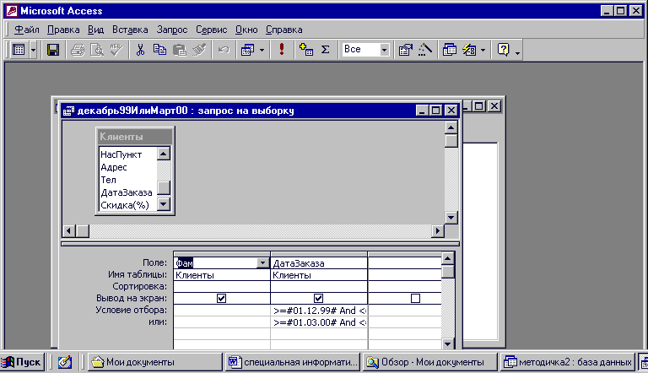Click the Фам column table name cell Клиенты
This screenshot has height=373, width=648.
(x=222, y=275)
